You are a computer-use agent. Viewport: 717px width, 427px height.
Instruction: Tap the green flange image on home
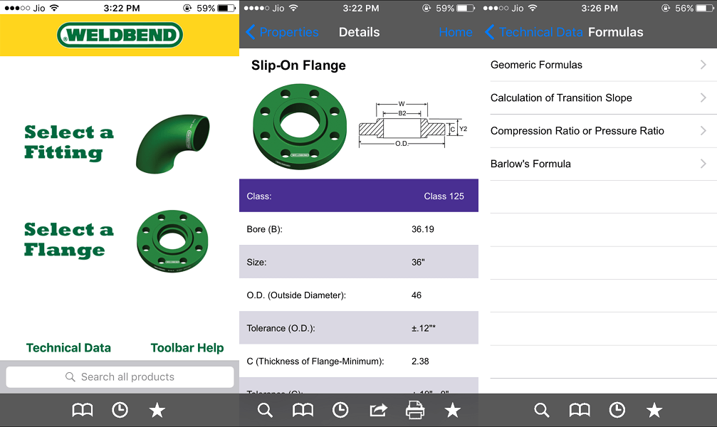[172, 241]
